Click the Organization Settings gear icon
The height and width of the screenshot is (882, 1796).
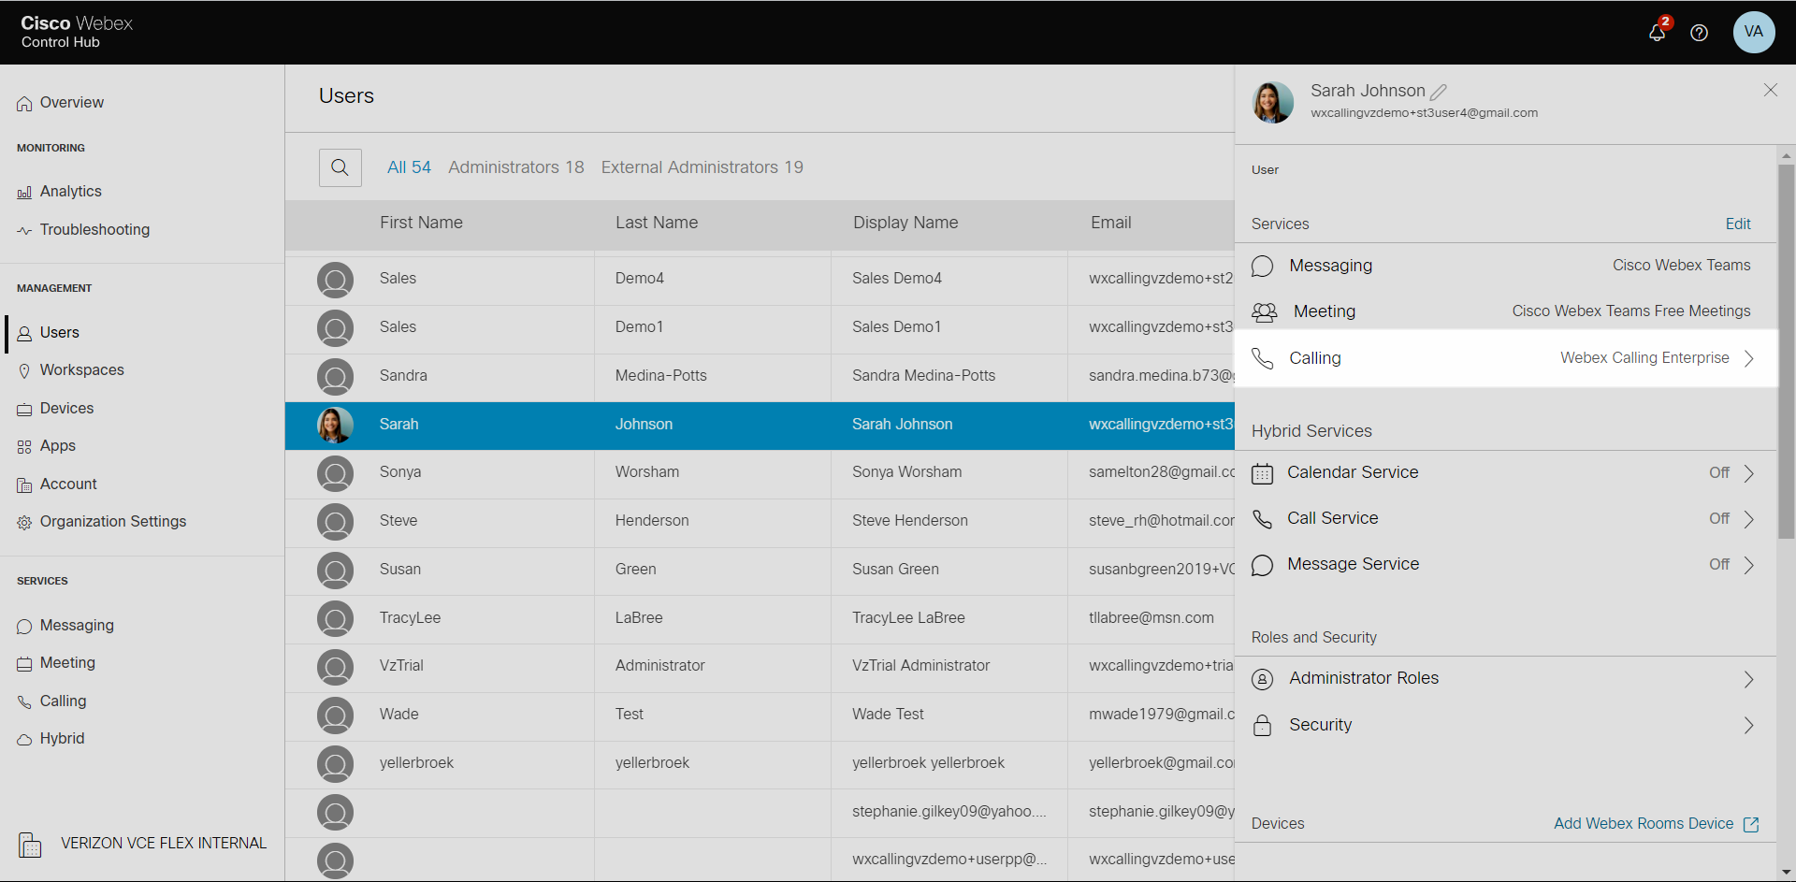(24, 523)
